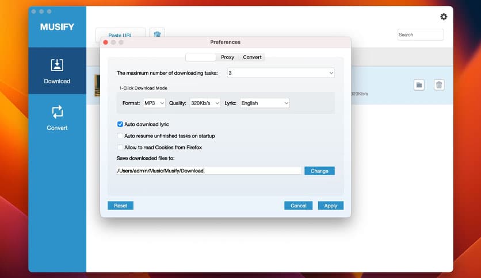Enable Allow to read Cookies from Firefox

pos(120,148)
